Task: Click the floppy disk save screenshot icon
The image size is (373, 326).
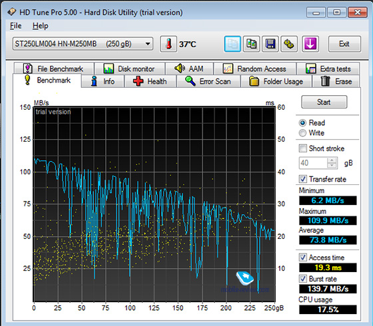Action: tap(270, 44)
